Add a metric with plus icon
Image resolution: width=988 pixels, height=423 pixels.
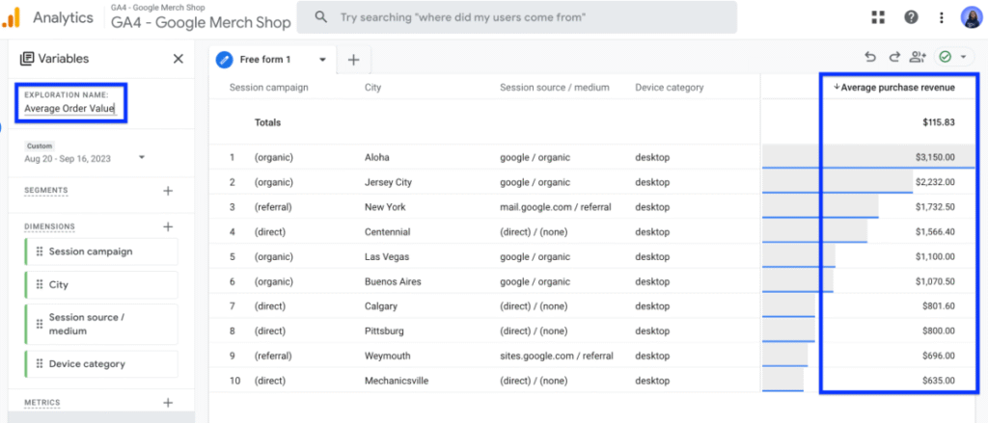[x=168, y=402]
